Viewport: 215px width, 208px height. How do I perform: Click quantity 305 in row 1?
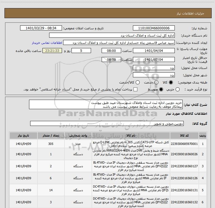(51, 144)
